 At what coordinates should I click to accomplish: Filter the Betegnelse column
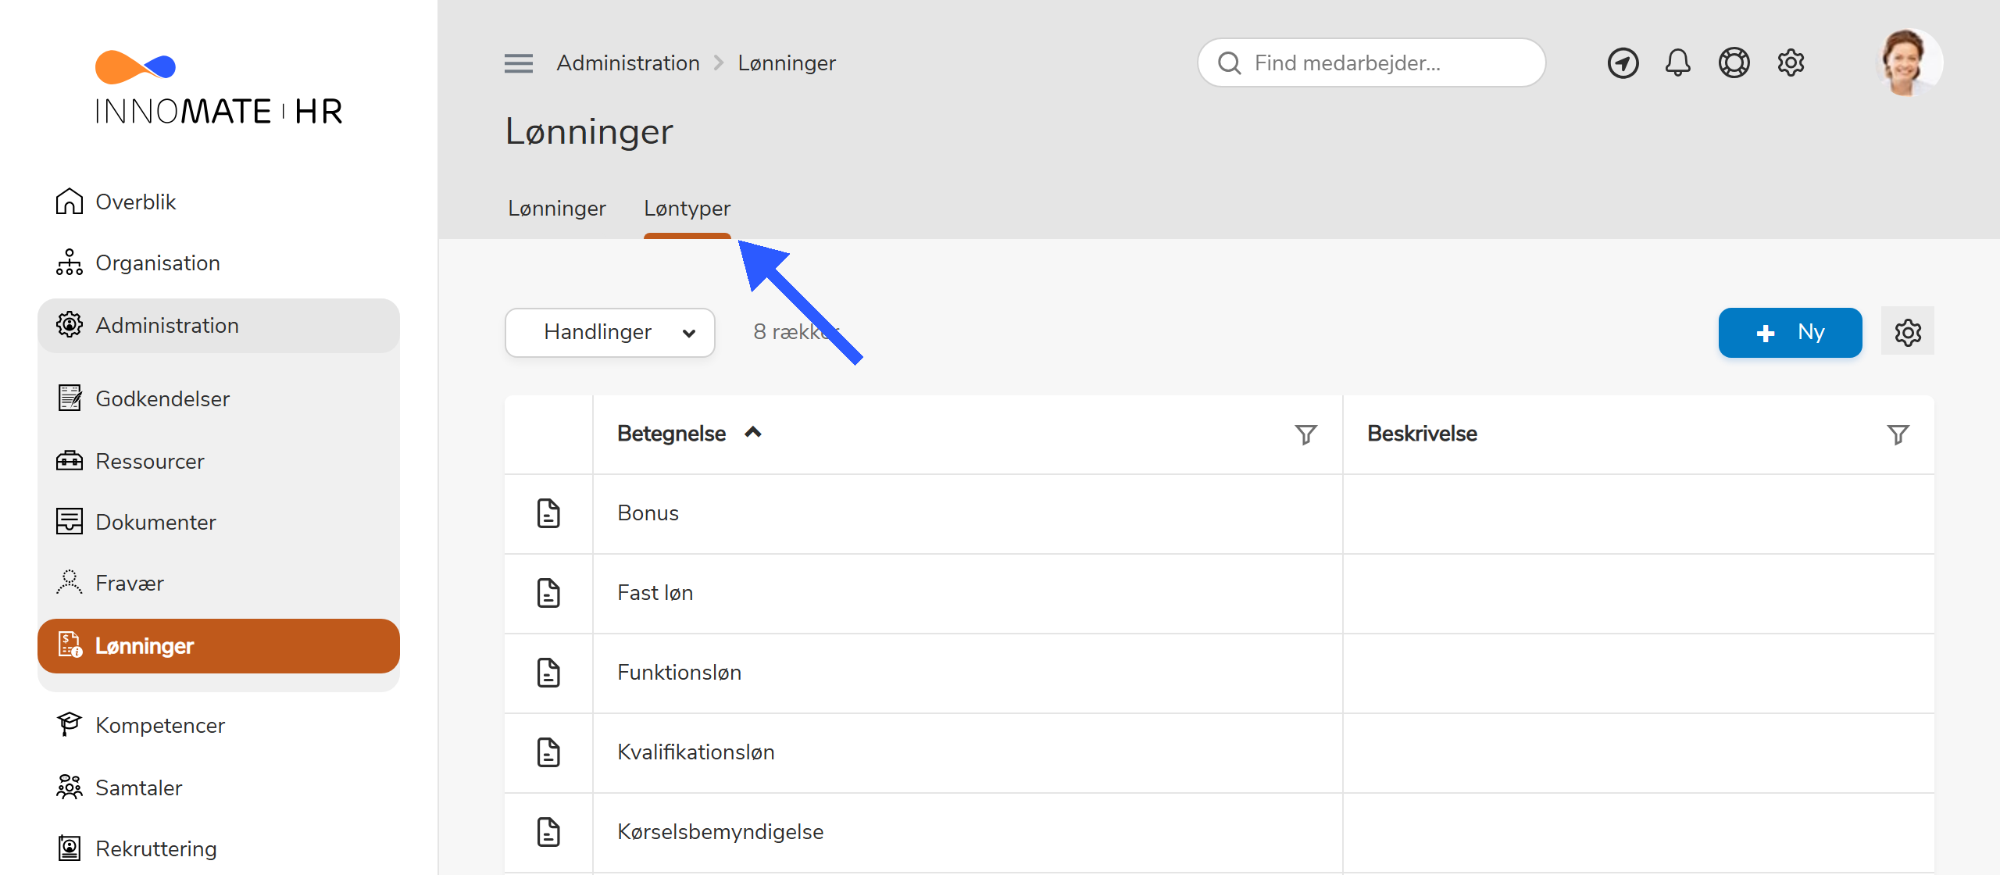tap(1305, 434)
